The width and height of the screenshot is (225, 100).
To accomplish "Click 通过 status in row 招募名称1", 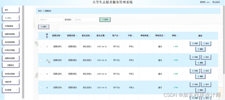I will 160,47.
